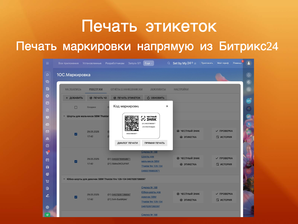The width and height of the screenshot is (298, 224).
Task: Switch to the Настройки tab
Action: [181, 89]
